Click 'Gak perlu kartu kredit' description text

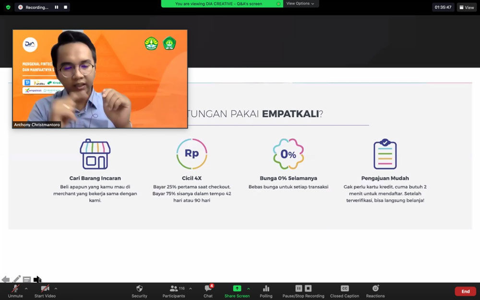pos(385,193)
